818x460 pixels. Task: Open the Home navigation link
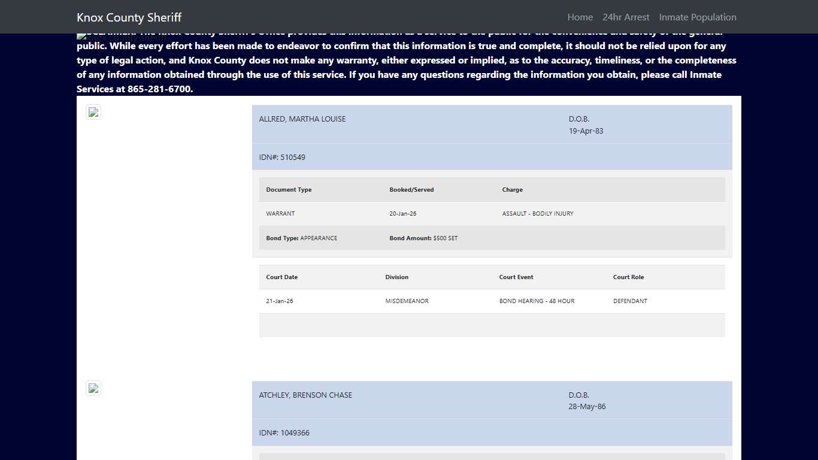(x=580, y=17)
